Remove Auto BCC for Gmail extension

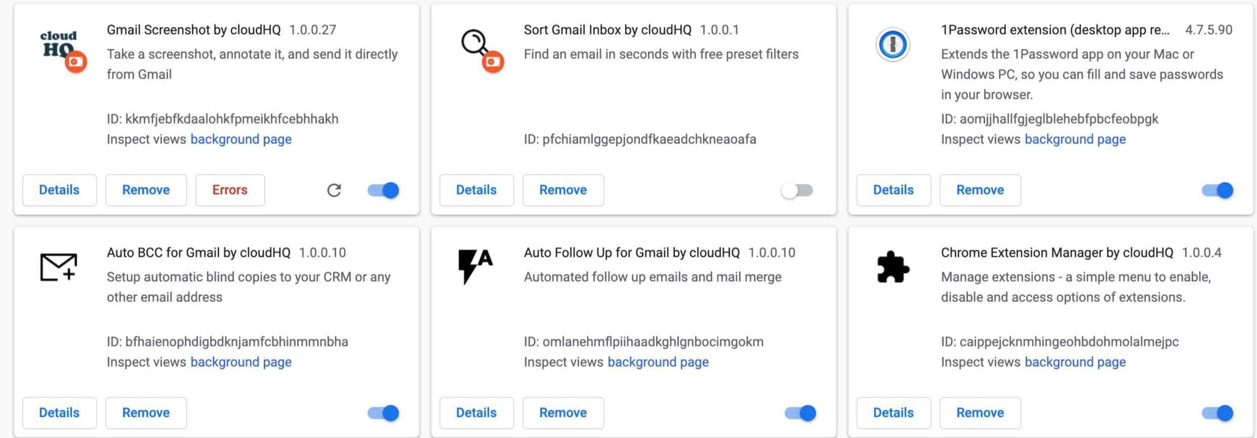[x=146, y=413]
